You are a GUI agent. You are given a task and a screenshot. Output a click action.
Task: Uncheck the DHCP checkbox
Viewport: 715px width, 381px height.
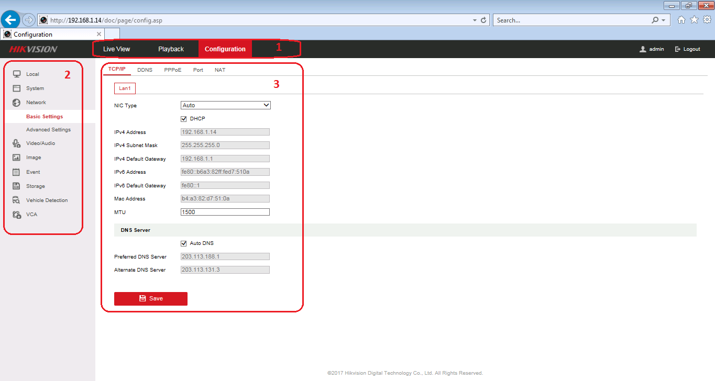pyautogui.click(x=184, y=119)
